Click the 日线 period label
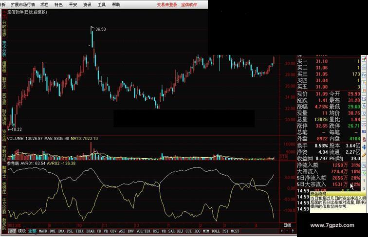 click(287, 225)
